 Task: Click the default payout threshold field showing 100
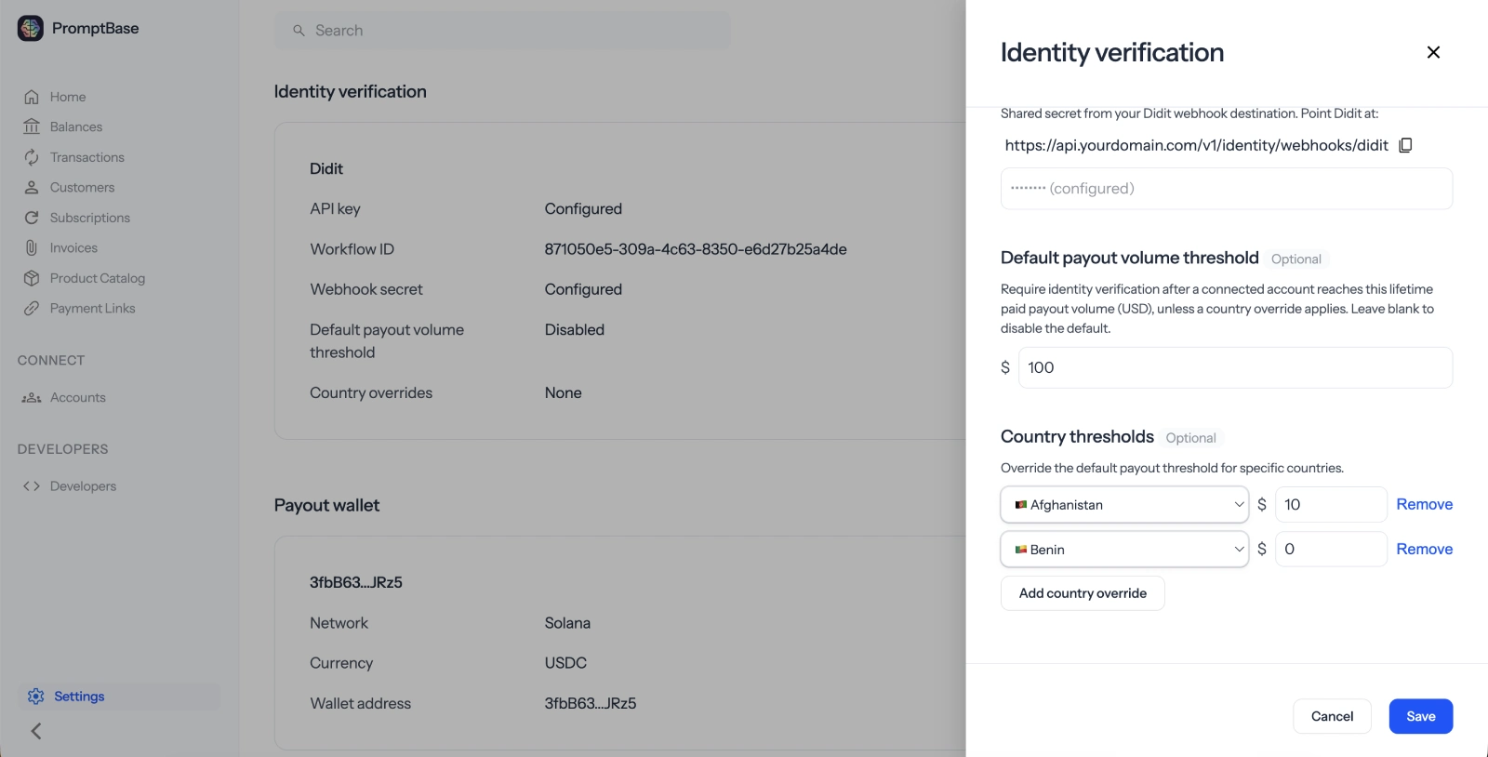(x=1236, y=367)
